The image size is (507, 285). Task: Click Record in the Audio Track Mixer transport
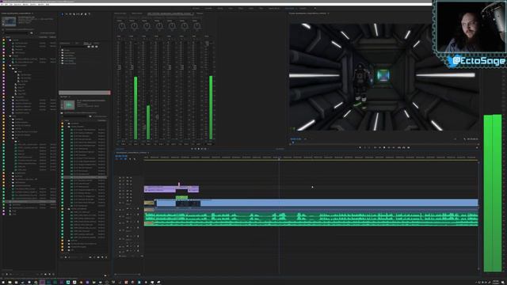click(208, 149)
